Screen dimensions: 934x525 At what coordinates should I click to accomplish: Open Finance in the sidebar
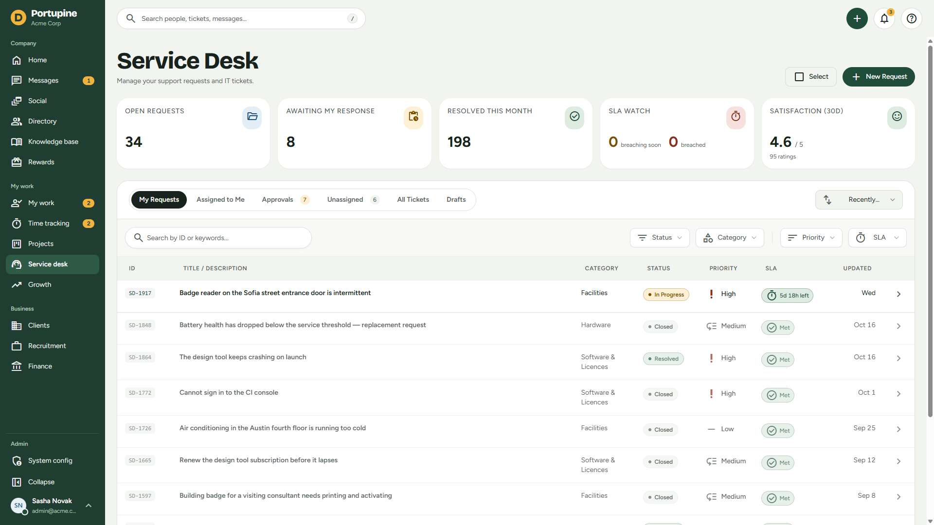53,367
